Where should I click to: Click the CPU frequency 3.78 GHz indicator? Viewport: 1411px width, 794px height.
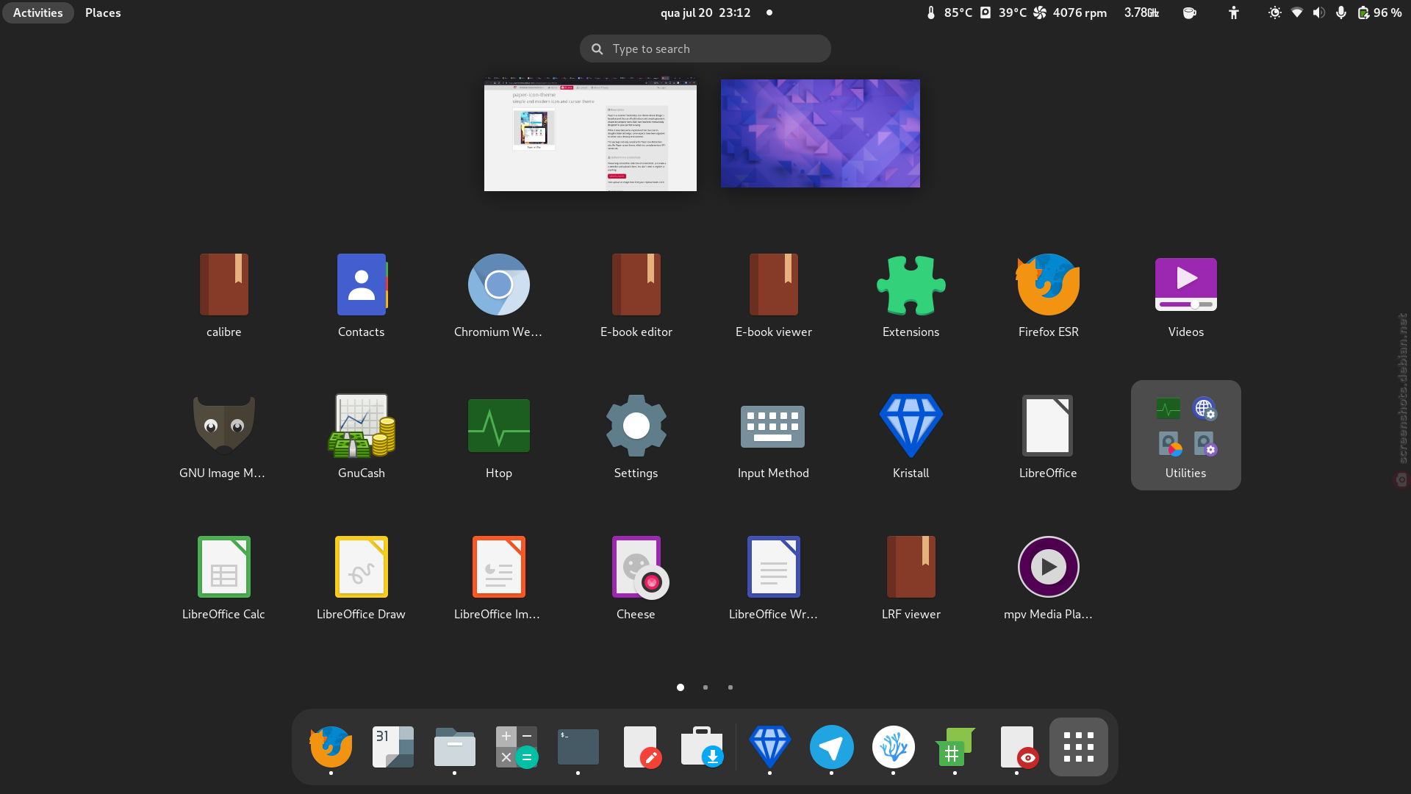pyautogui.click(x=1141, y=12)
